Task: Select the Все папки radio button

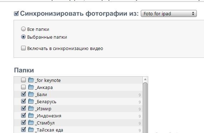Action: click(x=23, y=29)
